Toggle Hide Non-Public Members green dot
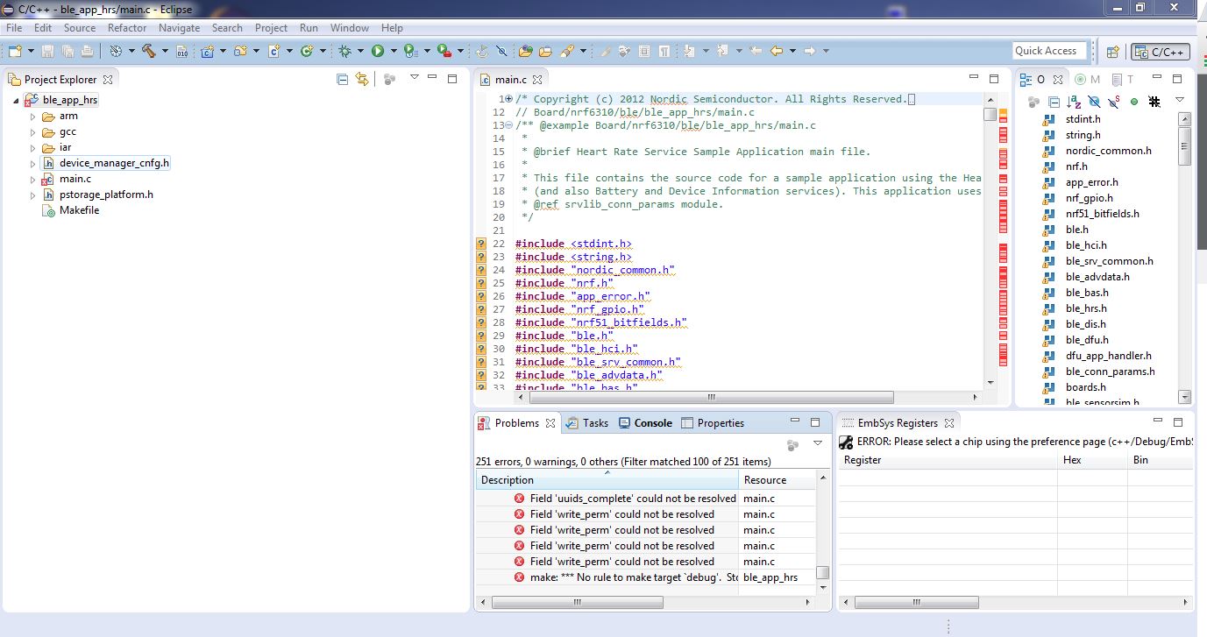 (1134, 102)
